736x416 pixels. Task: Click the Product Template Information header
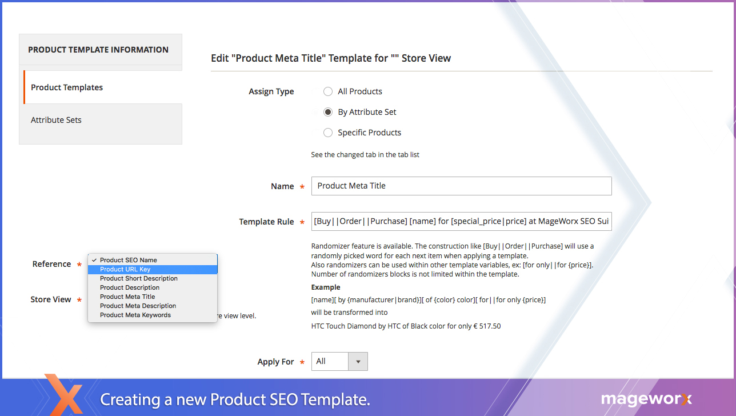(x=98, y=50)
